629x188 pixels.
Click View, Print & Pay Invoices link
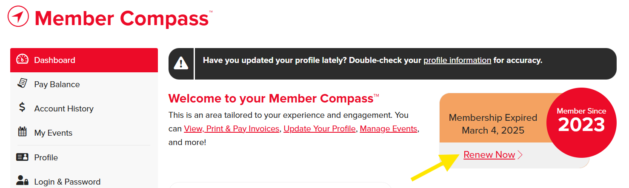232,128
